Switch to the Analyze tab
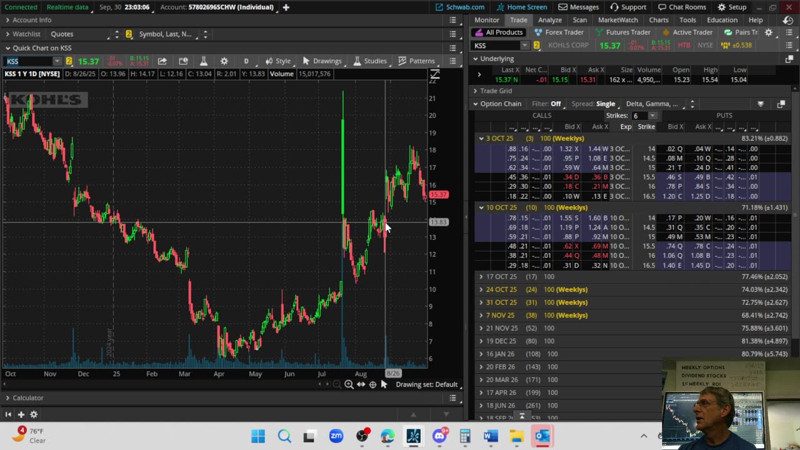Viewport: 800px width, 450px height. (x=550, y=20)
